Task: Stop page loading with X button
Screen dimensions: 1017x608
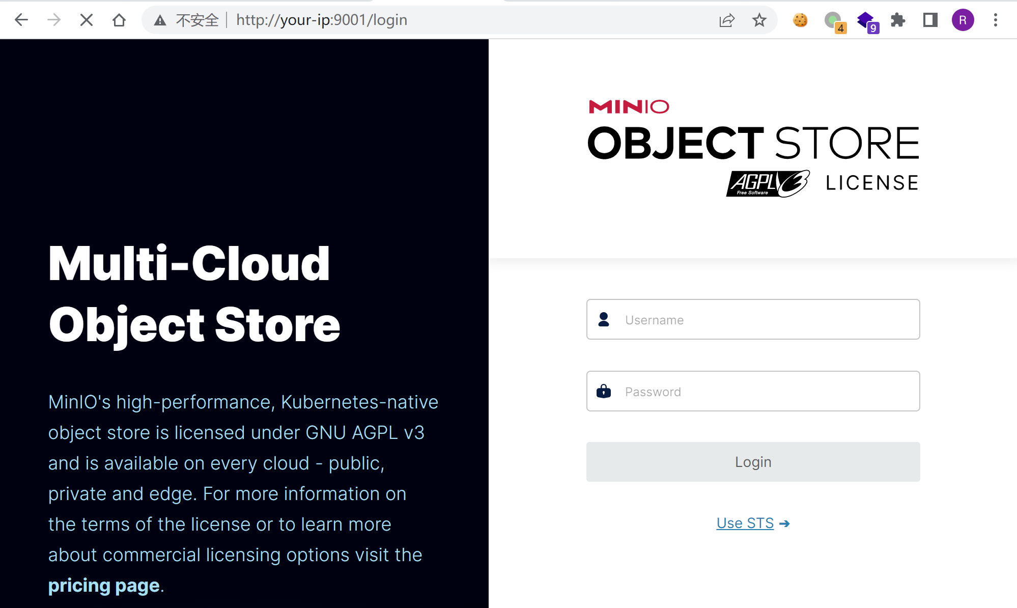Action: click(87, 20)
